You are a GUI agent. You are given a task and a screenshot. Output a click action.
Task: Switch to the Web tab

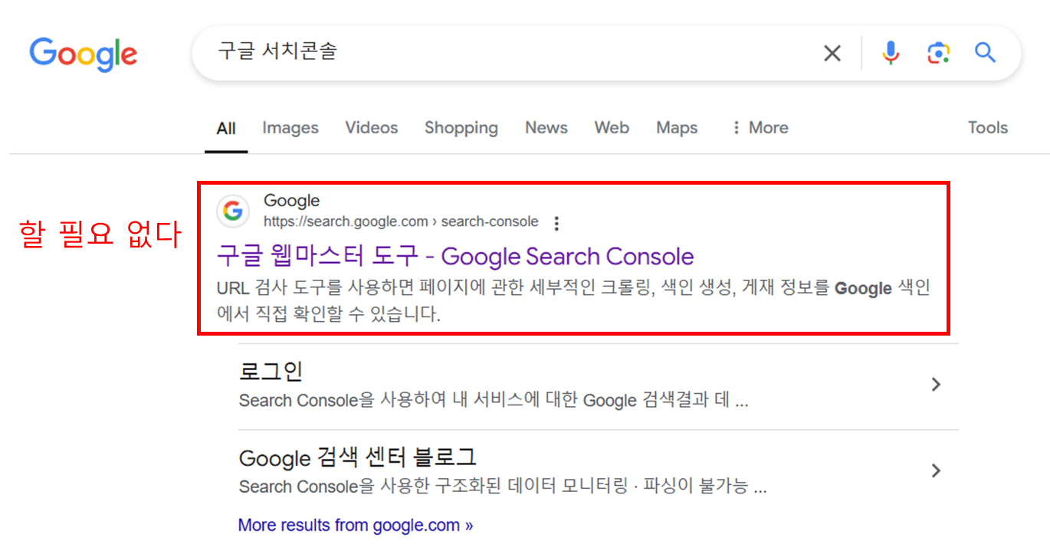pyautogui.click(x=612, y=128)
